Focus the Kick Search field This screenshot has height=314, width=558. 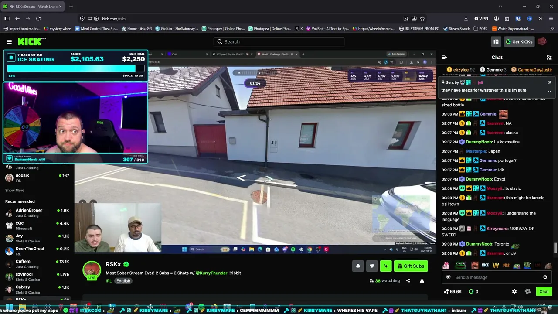279,41
